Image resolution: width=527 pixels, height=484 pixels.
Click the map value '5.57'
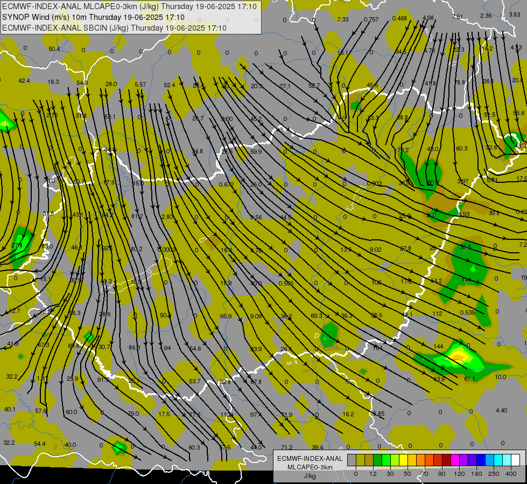pos(140,84)
